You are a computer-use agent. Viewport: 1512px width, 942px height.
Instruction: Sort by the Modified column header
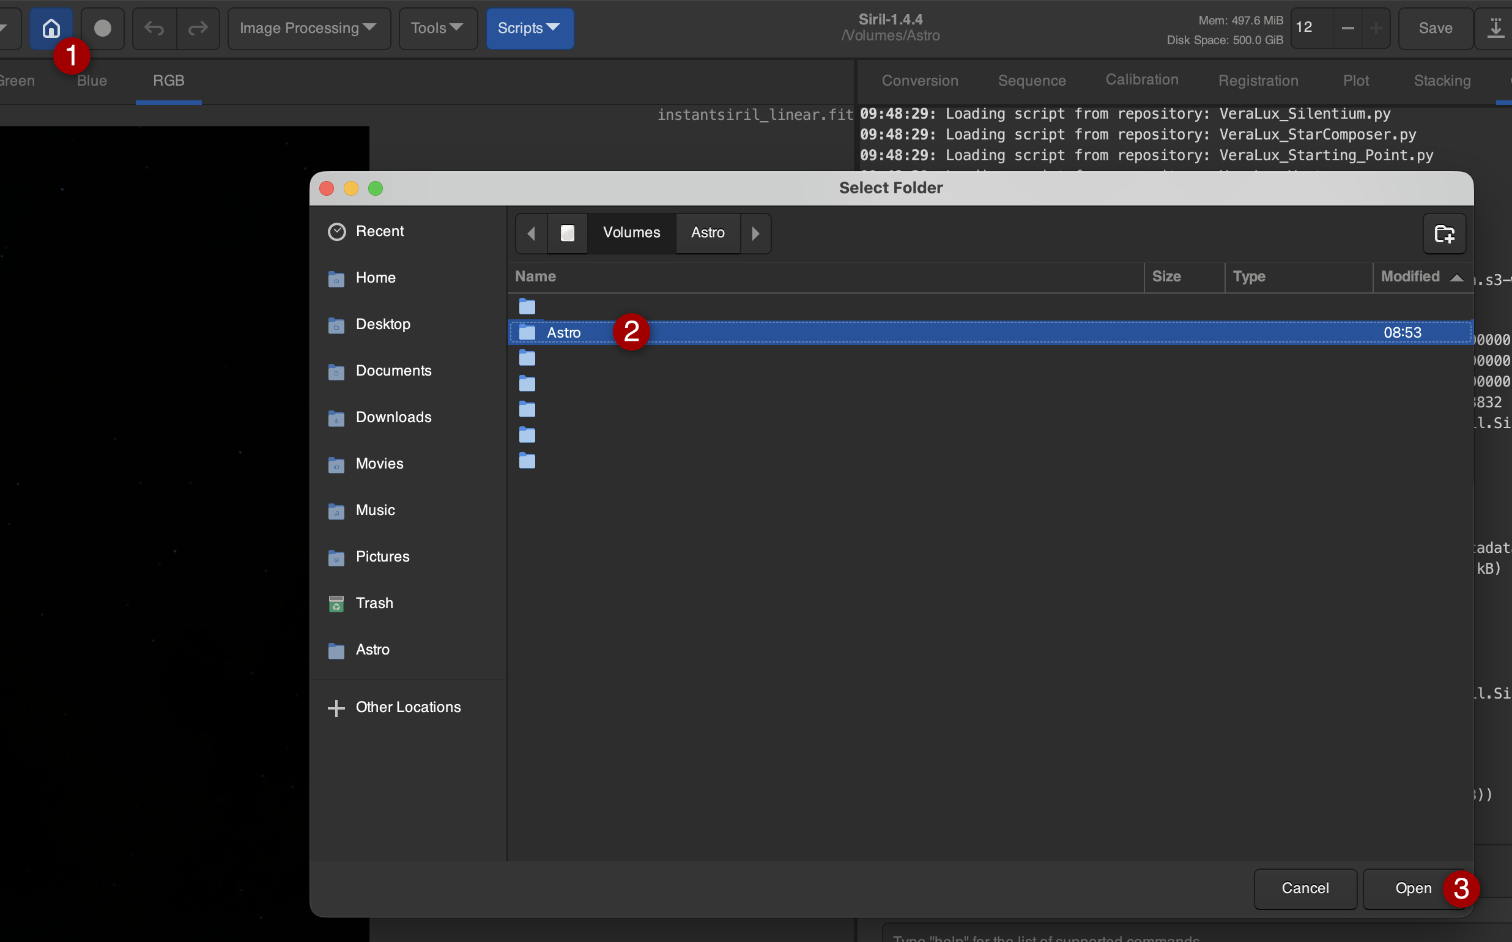[x=1422, y=276]
